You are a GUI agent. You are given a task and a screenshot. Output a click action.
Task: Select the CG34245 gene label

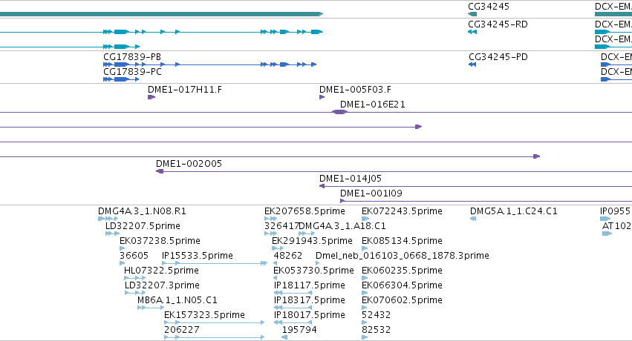(x=489, y=7)
